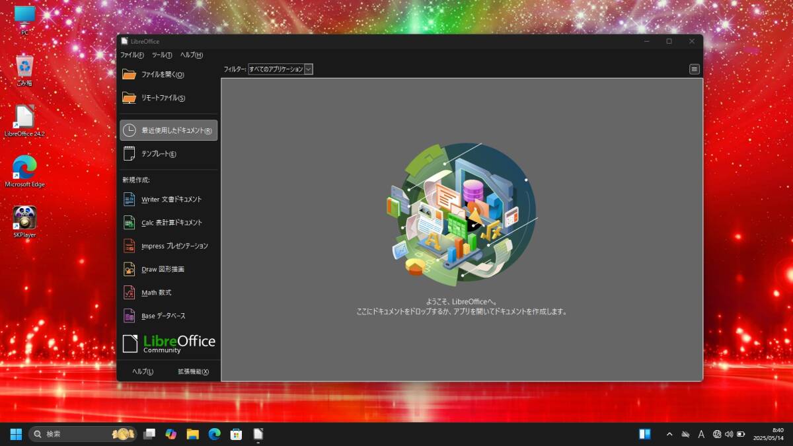Click the volume icon in system tray
Screen dimensions: 793x446
[x=729, y=434]
